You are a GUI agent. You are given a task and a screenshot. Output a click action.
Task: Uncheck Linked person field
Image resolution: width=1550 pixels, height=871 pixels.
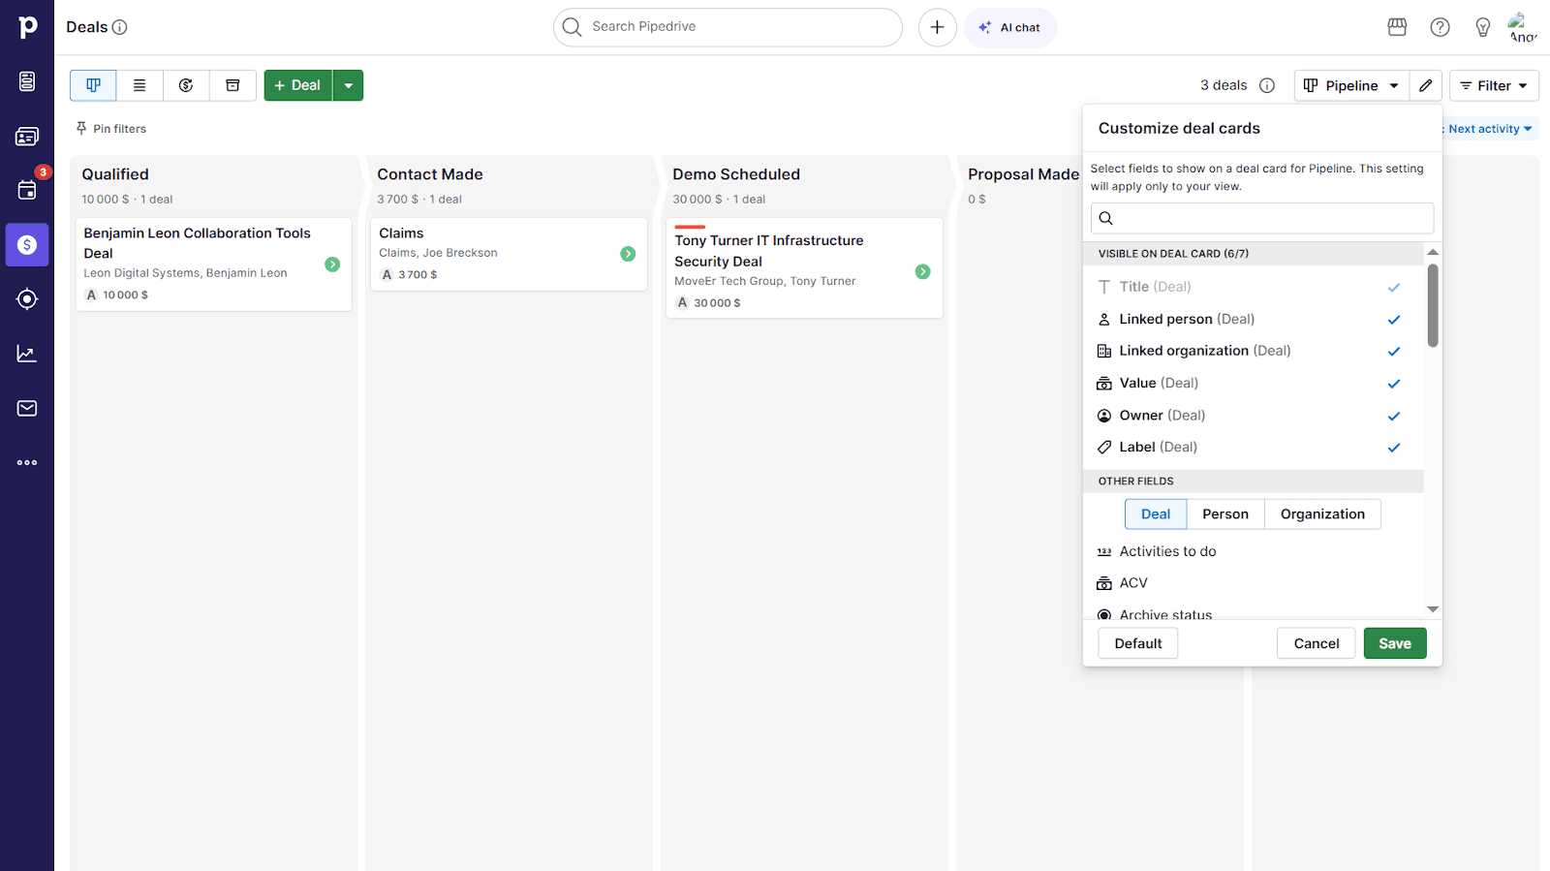[1393, 320]
